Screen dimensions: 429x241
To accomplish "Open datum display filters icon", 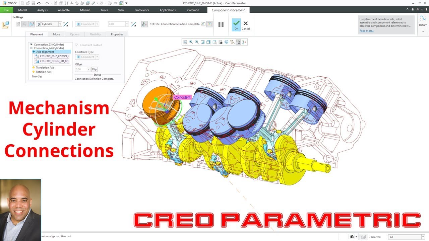I will pyautogui.click(x=232, y=42).
